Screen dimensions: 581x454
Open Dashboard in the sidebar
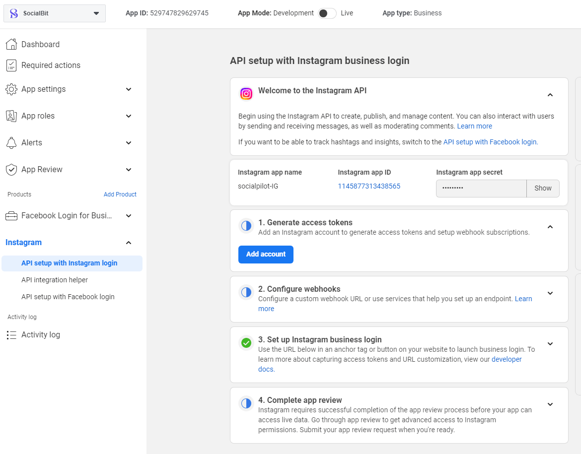(40, 45)
